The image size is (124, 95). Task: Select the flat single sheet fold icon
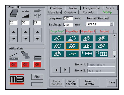(72, 54)
